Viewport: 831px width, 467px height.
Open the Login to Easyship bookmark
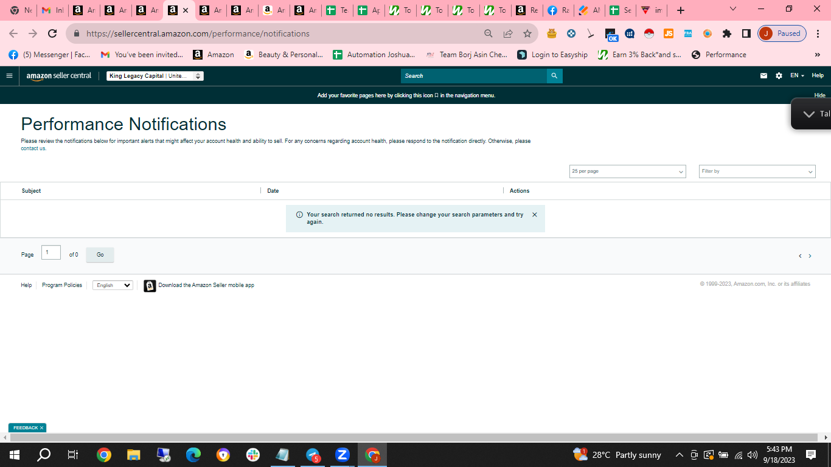(552, 55)
